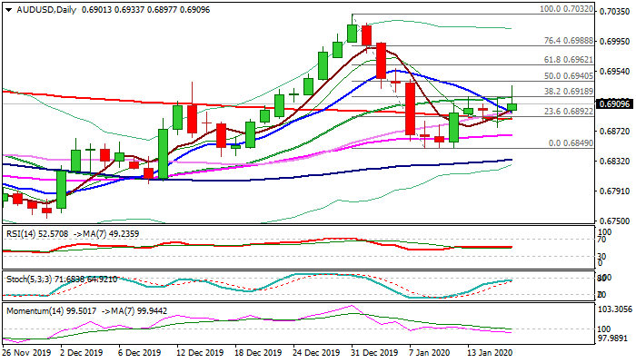Select the 61.8 retracement label 0.69621
The height and width of the screenshot is (363, 636).
tap(569, 60)
